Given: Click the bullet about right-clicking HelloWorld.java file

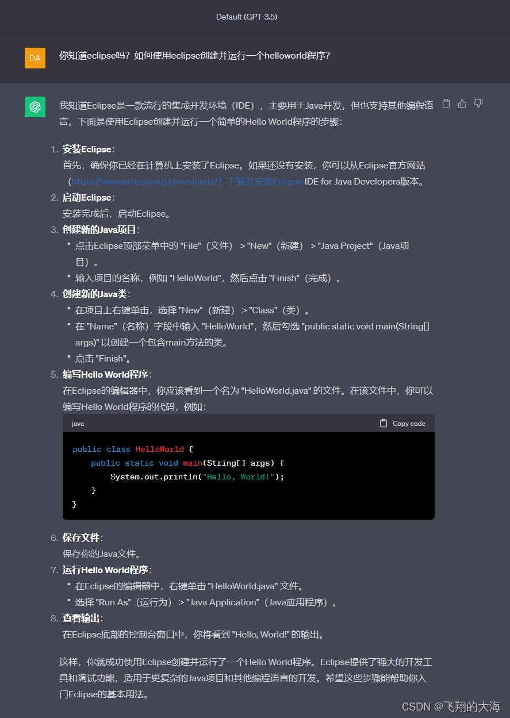Looking at the screenshot, I should [x=189, y=586].
